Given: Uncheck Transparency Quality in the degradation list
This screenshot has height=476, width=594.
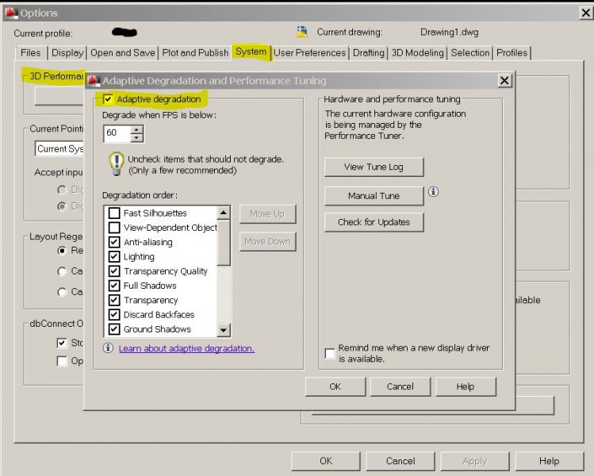Looking at the screenshot, I should (114, 271).
